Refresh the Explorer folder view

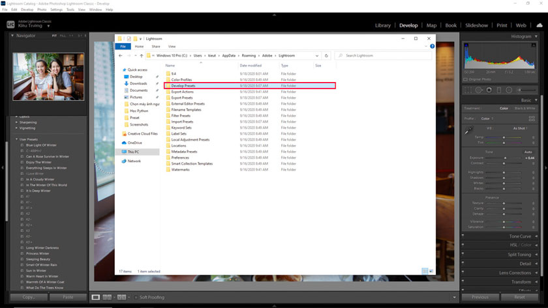click(326, 55)
